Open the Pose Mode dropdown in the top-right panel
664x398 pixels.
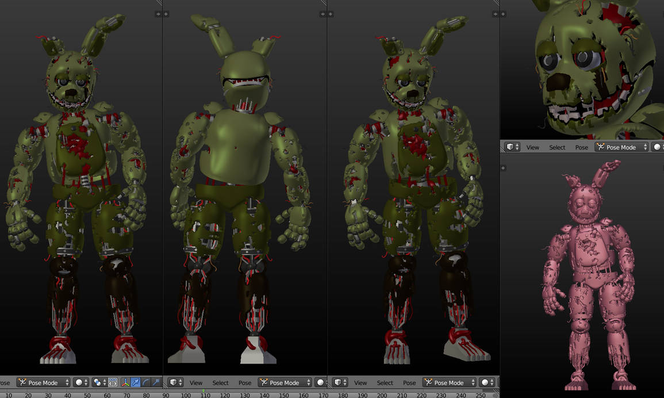[621, 147]
